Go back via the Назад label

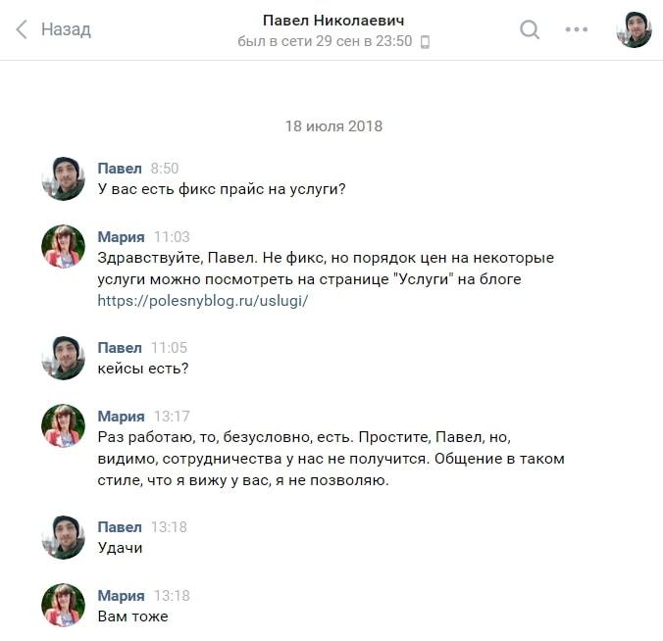[x=66, y=29]
